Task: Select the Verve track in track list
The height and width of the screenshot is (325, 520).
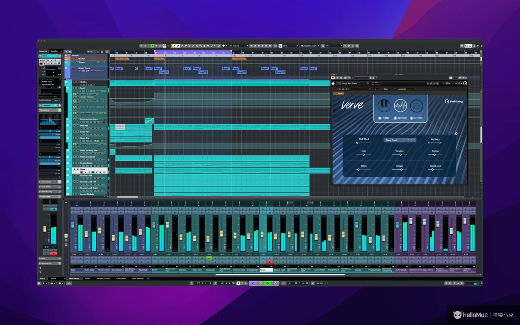Action: [x=90, y=171]
